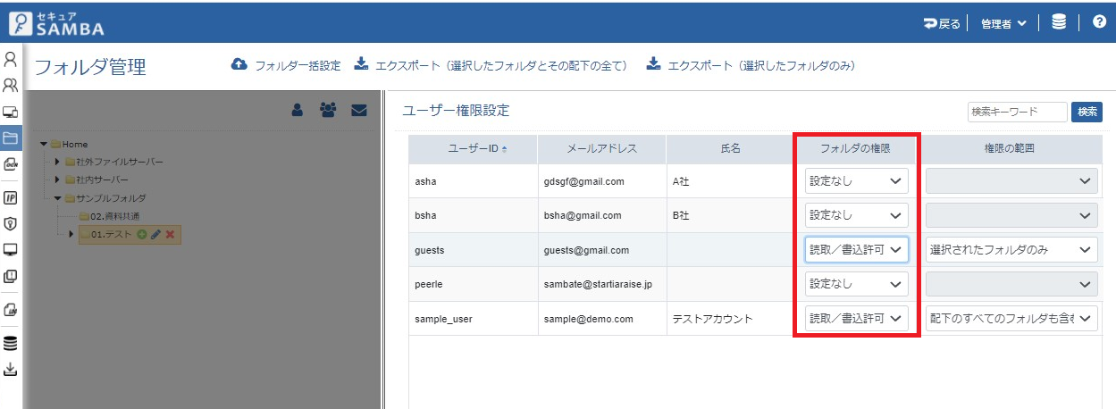Viewport: 1116px width, 409px height.
Task: Click the 戻る back link
Action: 942,24
